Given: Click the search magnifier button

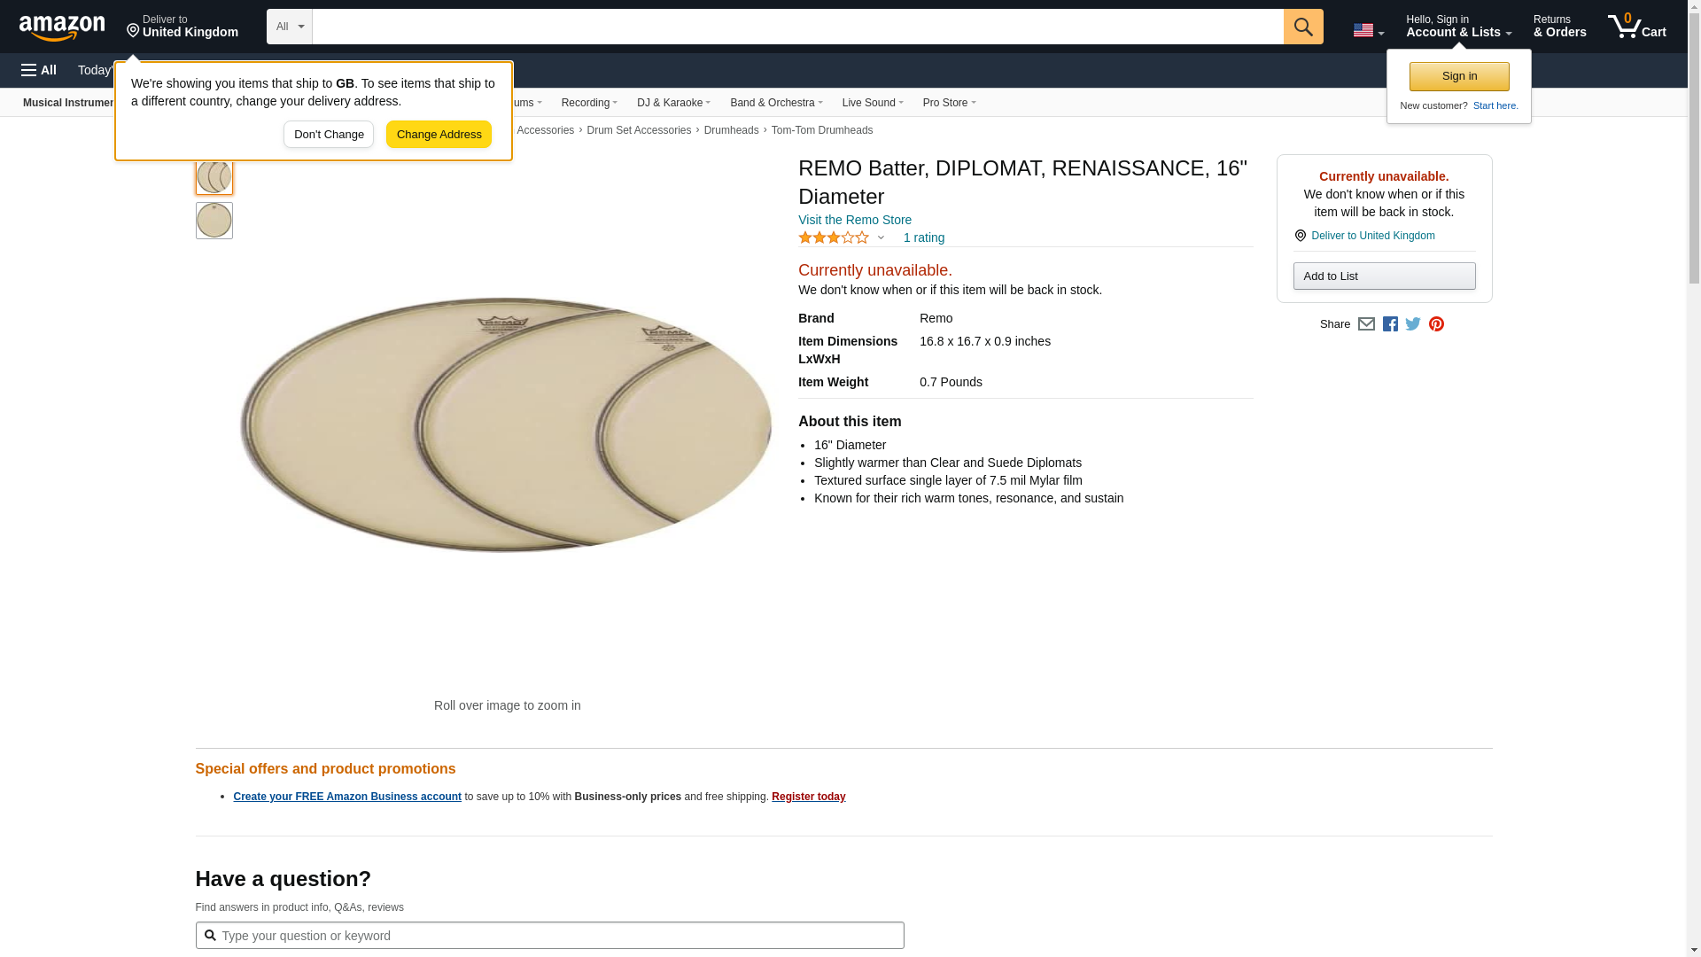Looking at the screenshot, I should pyautogui.click(x=1302, y=27).
